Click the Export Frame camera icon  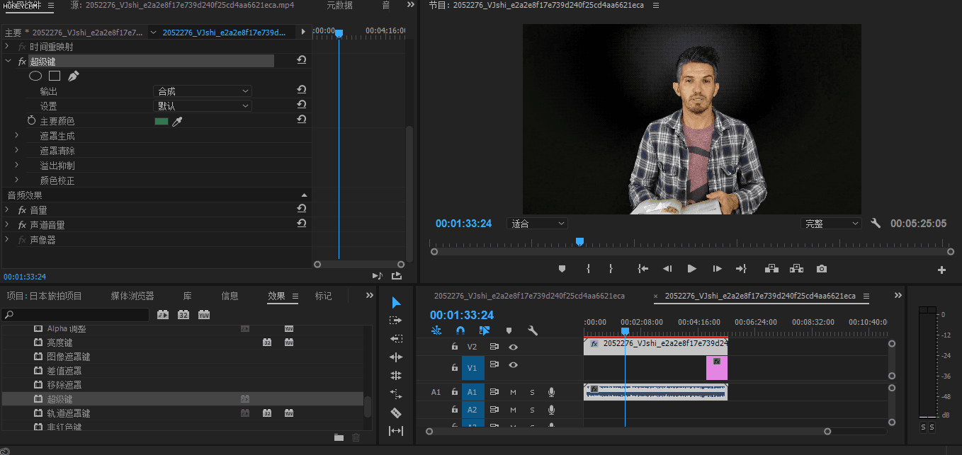(x=821, y=269)
